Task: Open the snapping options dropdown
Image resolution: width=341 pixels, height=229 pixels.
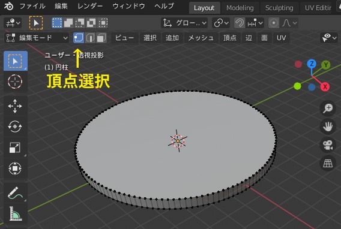Action: (255, 23)
